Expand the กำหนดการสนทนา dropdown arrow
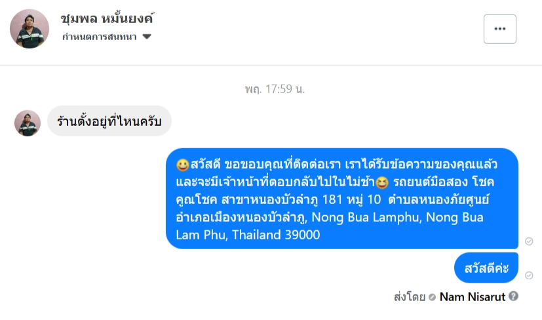This screenshot has width=542, height=320. (x=147, y=37)
